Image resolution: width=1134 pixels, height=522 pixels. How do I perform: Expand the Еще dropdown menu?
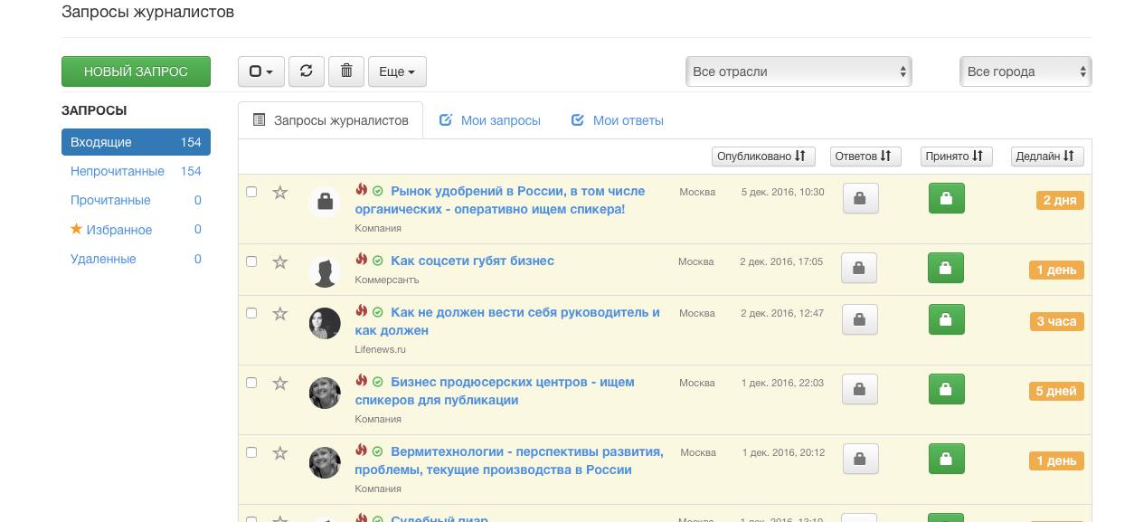[x=396, y=71]
